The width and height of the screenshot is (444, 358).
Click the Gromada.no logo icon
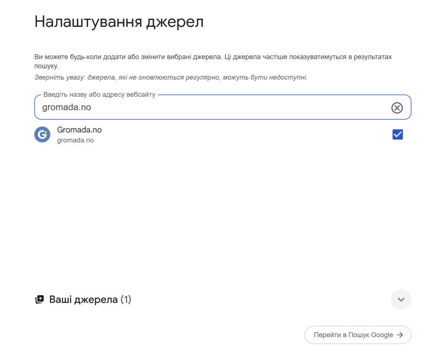point(42,134)
